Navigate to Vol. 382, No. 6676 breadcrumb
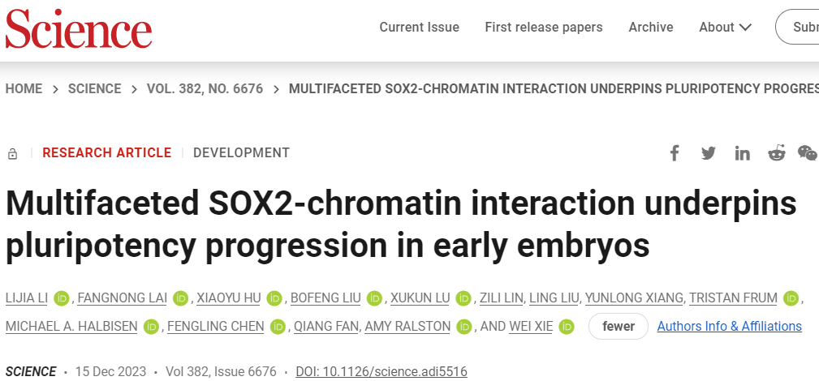This screenshot has width=819, height=381. pos(205,89)
